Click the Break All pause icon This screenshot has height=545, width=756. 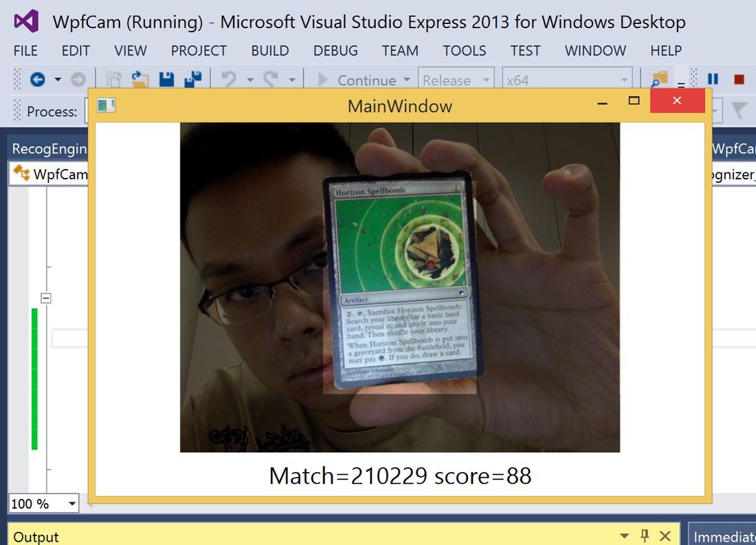pyautogui.click(x=713, y=78)
